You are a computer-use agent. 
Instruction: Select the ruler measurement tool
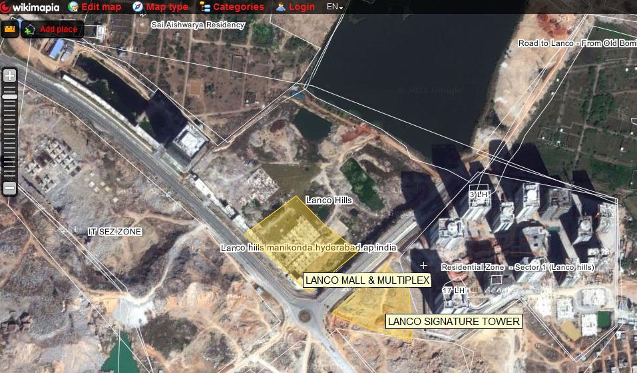tap(9, 29)
